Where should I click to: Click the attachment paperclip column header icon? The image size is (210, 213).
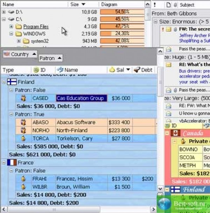175,5
